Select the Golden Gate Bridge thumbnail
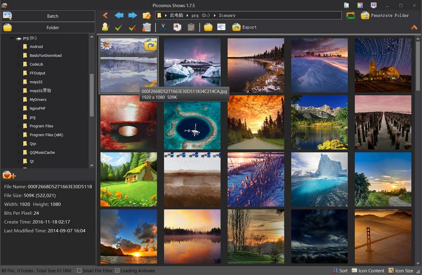Screen dimensions: 422x275 383,236
